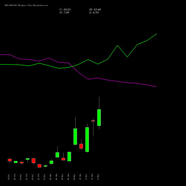Select the 02 Mar date label
186x186 pixels.
pyautogui.click(x=51, y=177)
